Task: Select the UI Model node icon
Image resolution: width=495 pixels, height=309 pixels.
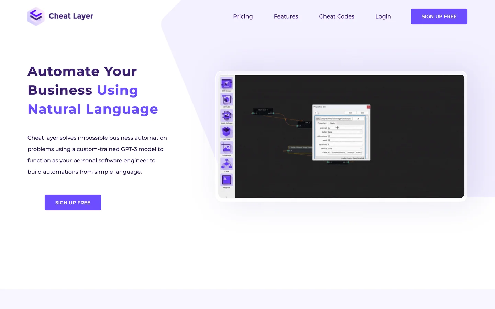Action: coord(227,100)
